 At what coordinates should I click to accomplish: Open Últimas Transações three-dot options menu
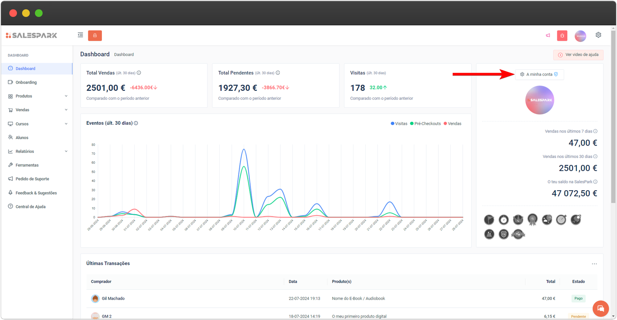(594, 264)
